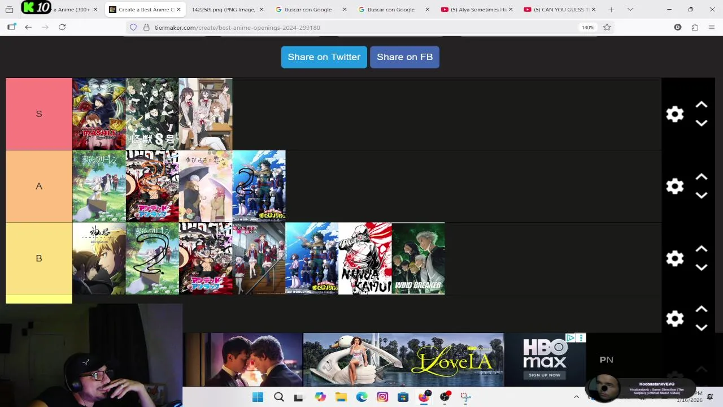
Task: Select the Kaiju No. 8 poster in S tier
Action: click(x=152, y=114)
